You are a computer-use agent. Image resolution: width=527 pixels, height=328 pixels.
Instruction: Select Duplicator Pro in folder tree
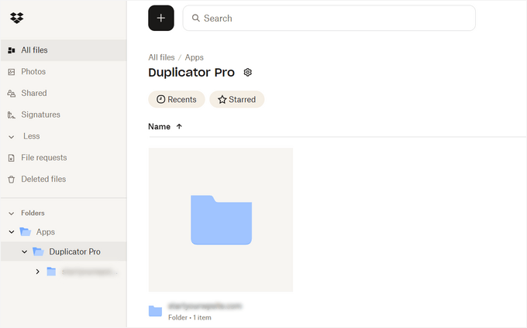click(x=74, y=251)
